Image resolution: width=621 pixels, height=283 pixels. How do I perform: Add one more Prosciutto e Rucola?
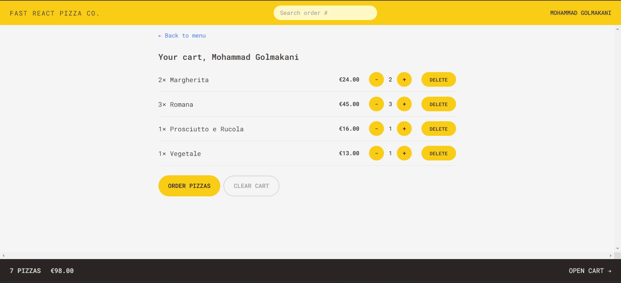click(x=404, y=129)
